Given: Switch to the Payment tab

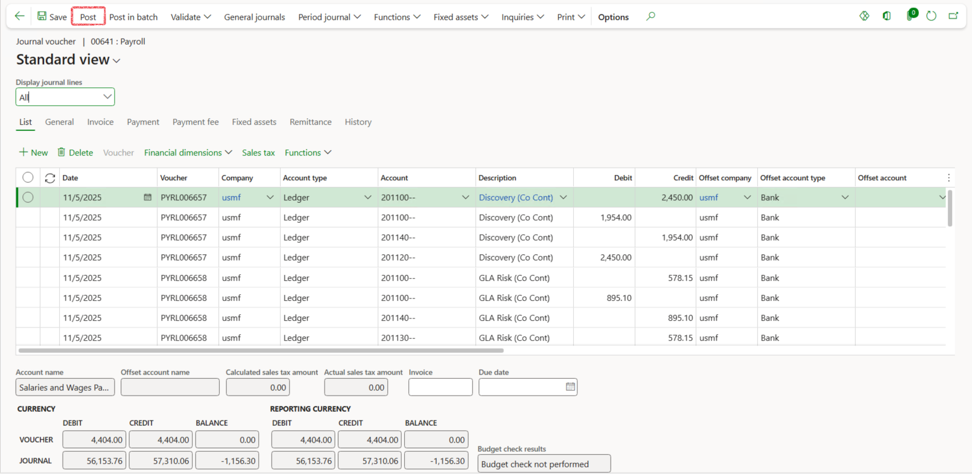Looking at the screenshot, I should [143, 122].
